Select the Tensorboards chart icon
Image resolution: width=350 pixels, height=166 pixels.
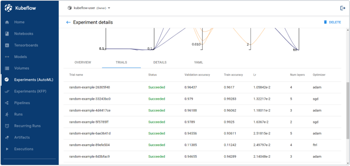pyautogui.click(x=7, y=45)
